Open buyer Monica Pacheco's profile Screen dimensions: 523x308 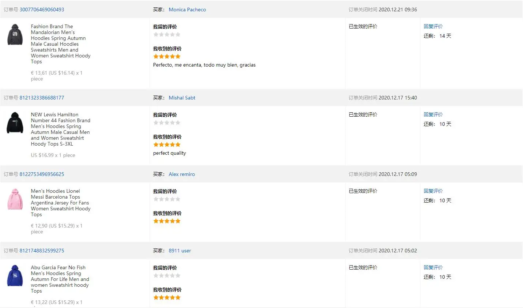click(187, 10)
